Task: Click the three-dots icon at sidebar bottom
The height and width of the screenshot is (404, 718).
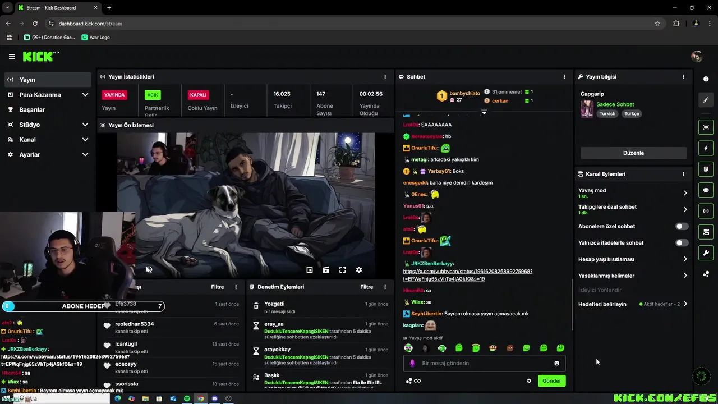Action: pos(706,274)
